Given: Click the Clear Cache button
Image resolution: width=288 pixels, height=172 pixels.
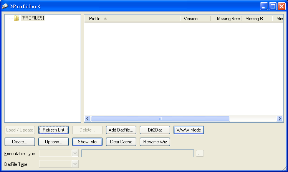Looking at the screenshot, I should 121,142.
